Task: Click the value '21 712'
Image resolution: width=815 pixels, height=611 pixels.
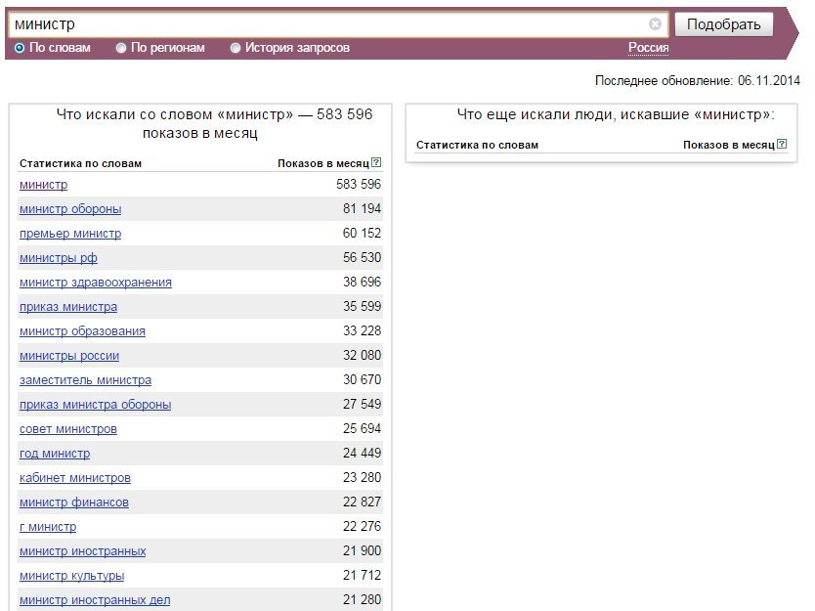Action: tap(362, 575)
